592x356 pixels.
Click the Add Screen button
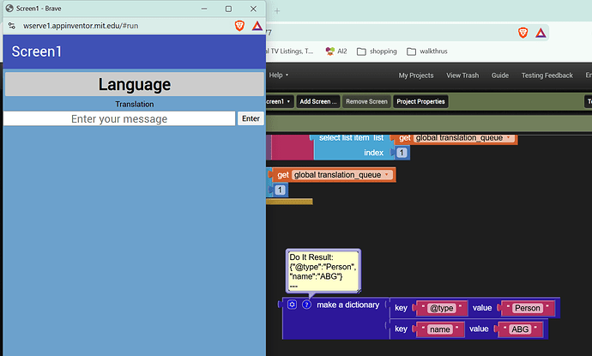pyautogui.click(x=318, y=101)
